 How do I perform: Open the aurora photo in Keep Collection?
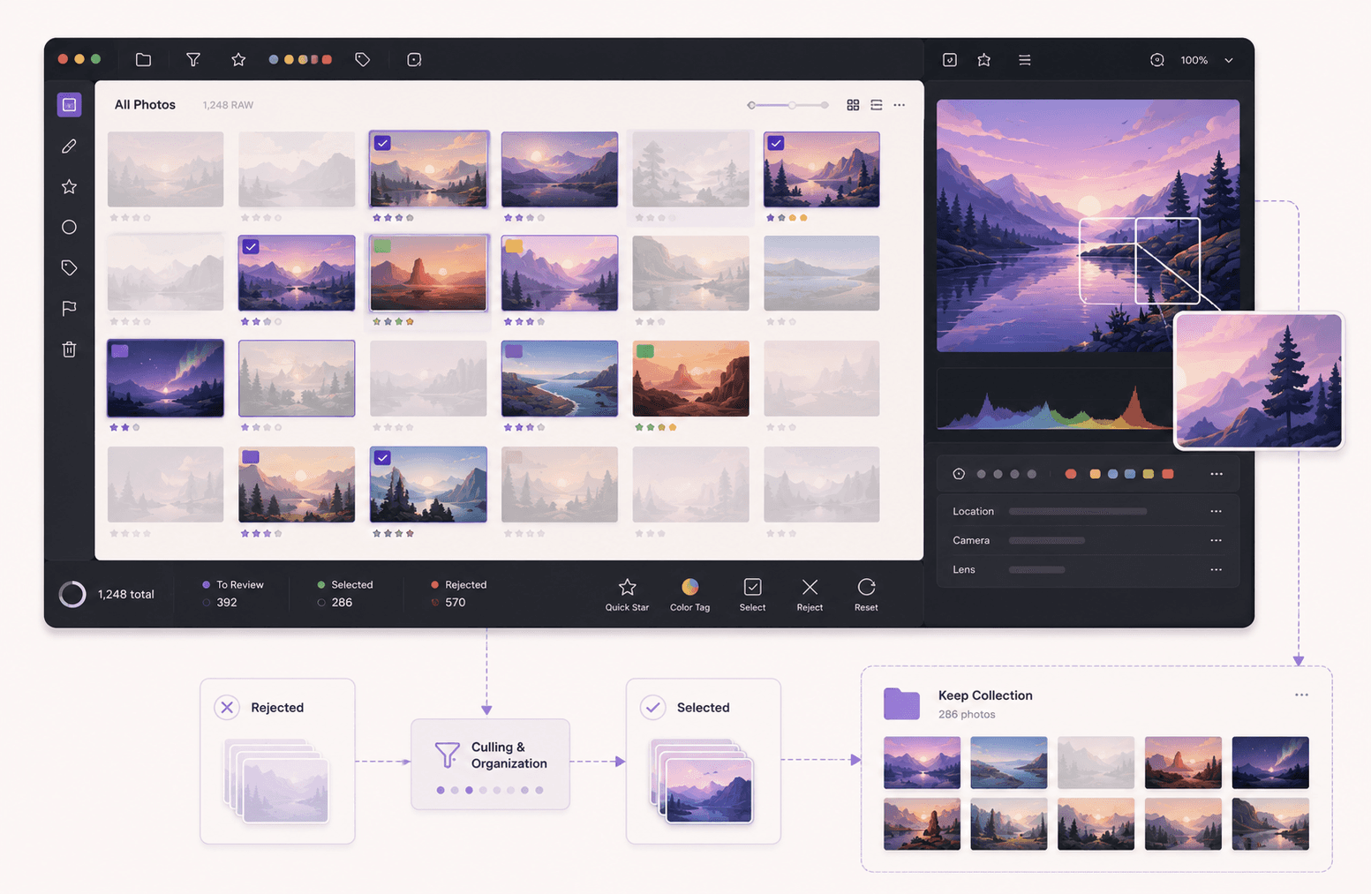1269,763
